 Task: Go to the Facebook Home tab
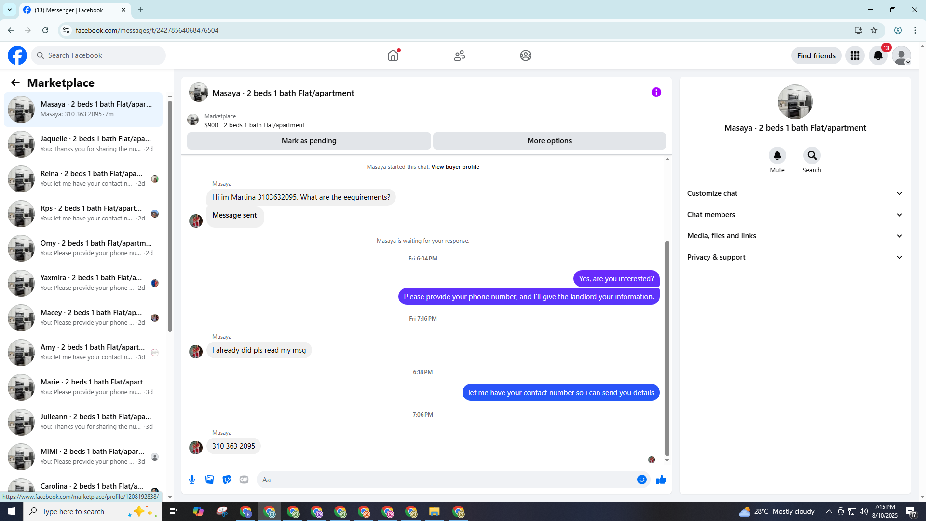pyautogui.click(x=393, y=56)
